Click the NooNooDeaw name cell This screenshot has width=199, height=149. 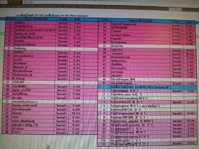[34, 71]
